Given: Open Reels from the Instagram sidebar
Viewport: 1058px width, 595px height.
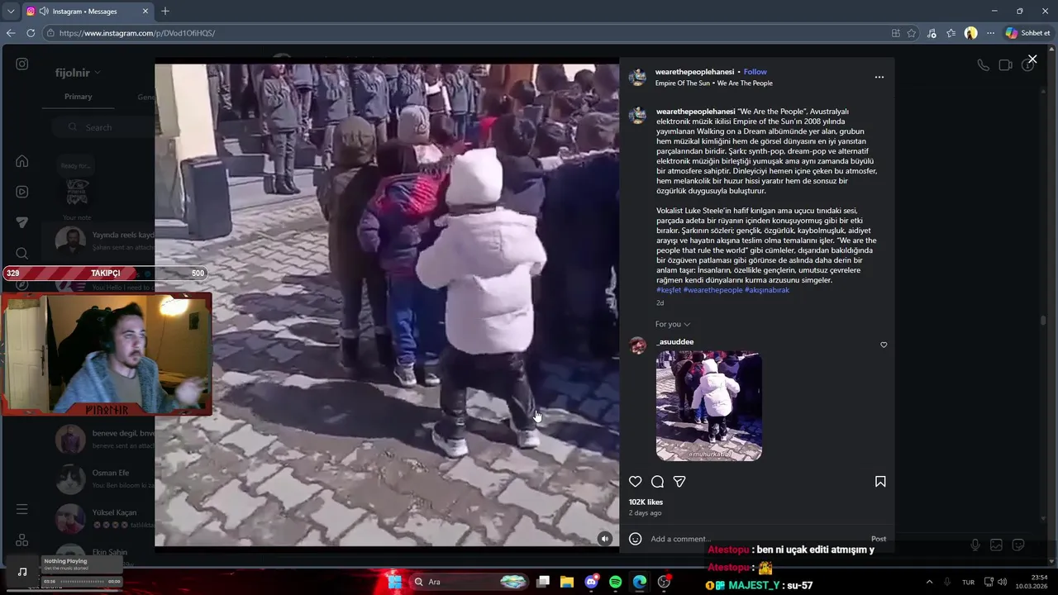Looking at the screenshot, I should (x=22, y=192).
